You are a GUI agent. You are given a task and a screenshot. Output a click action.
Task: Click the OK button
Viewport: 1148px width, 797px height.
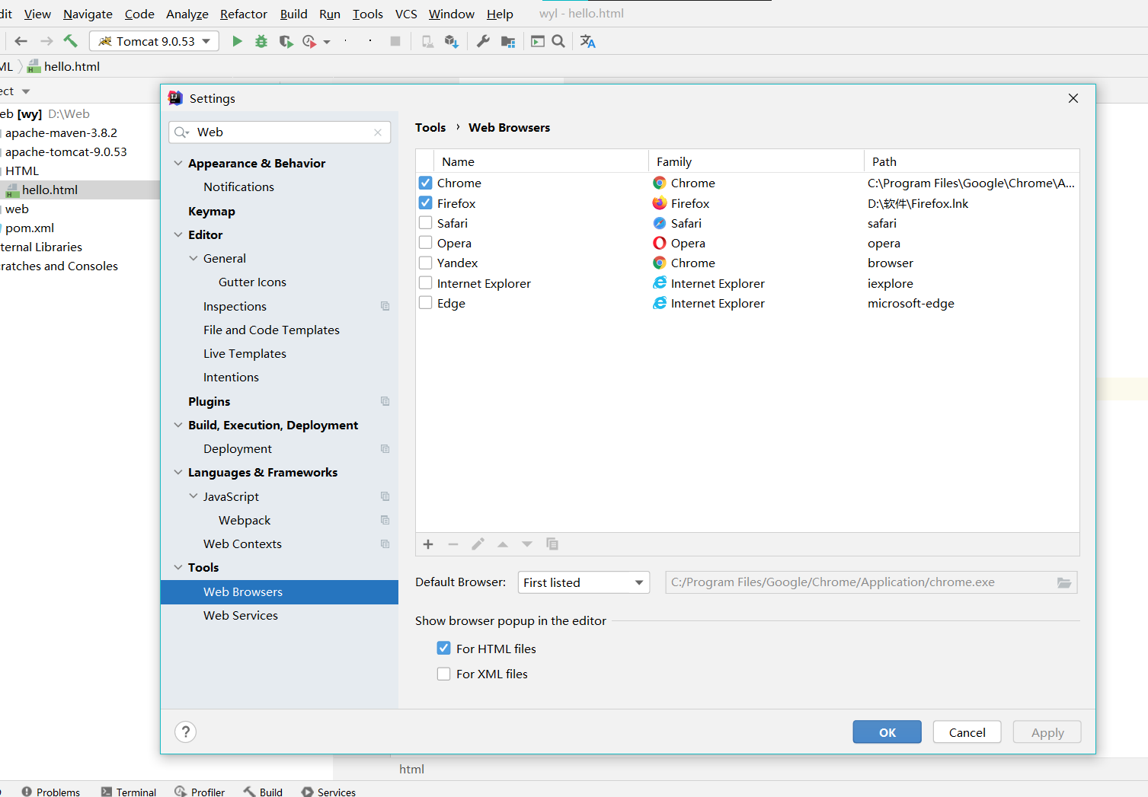coord(887,732)
